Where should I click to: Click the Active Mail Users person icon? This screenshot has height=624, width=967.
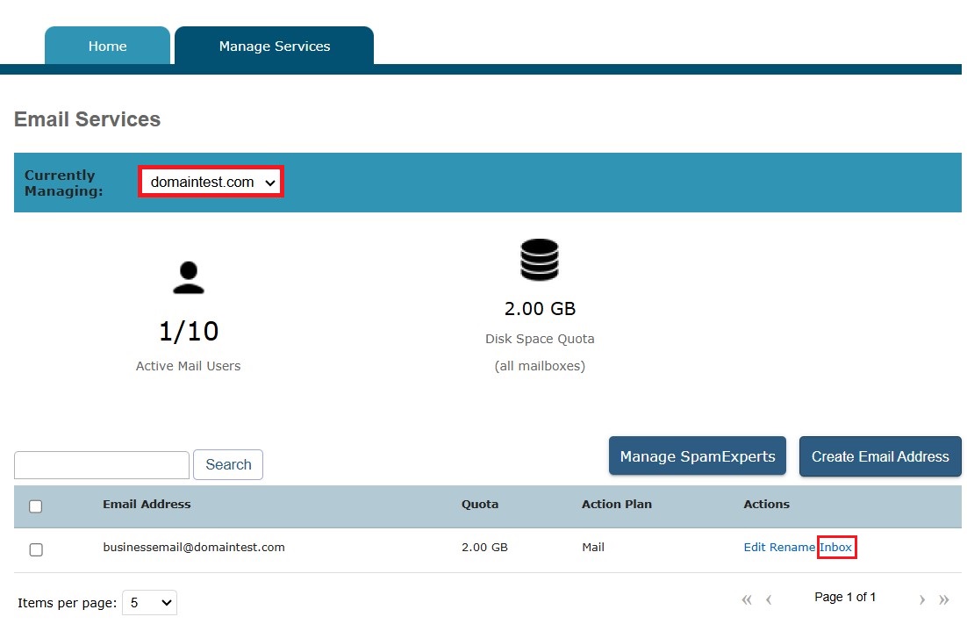tap(188, 277)
